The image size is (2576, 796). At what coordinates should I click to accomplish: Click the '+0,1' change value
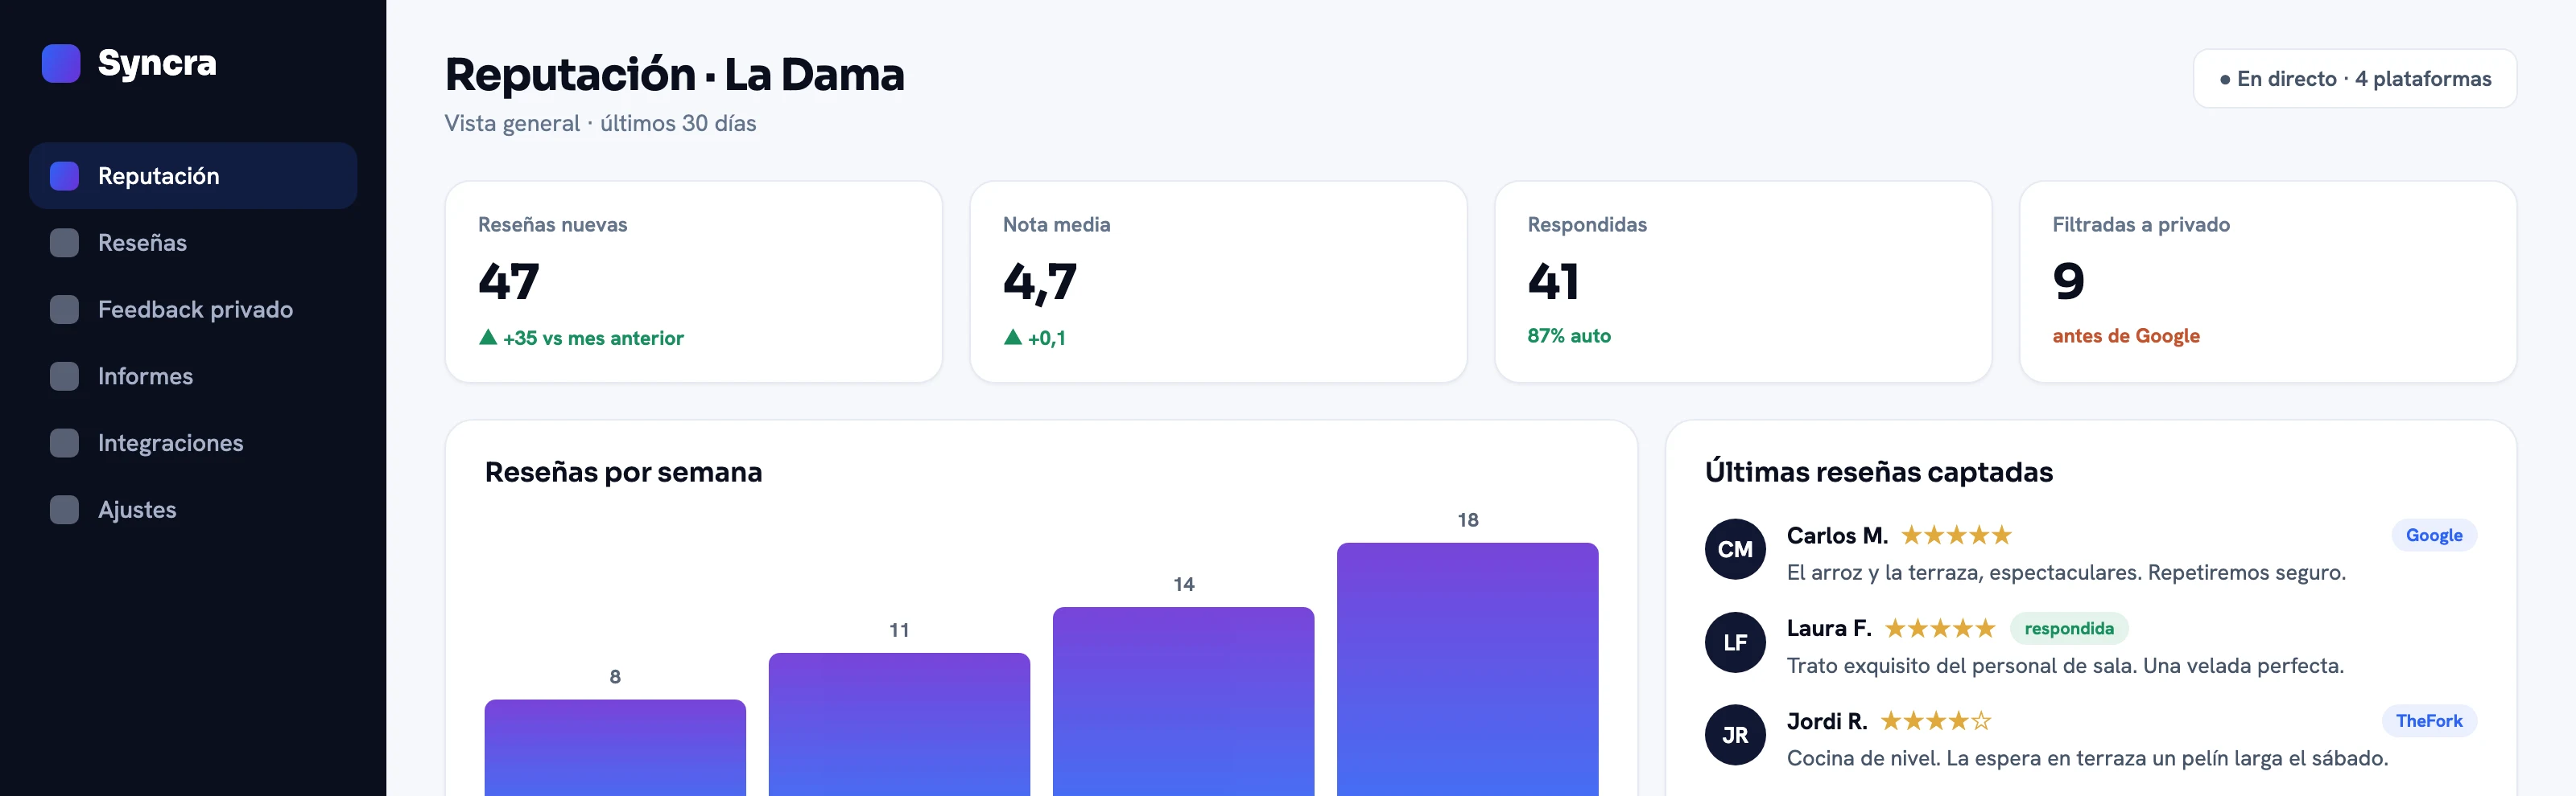pos(1046,339)
